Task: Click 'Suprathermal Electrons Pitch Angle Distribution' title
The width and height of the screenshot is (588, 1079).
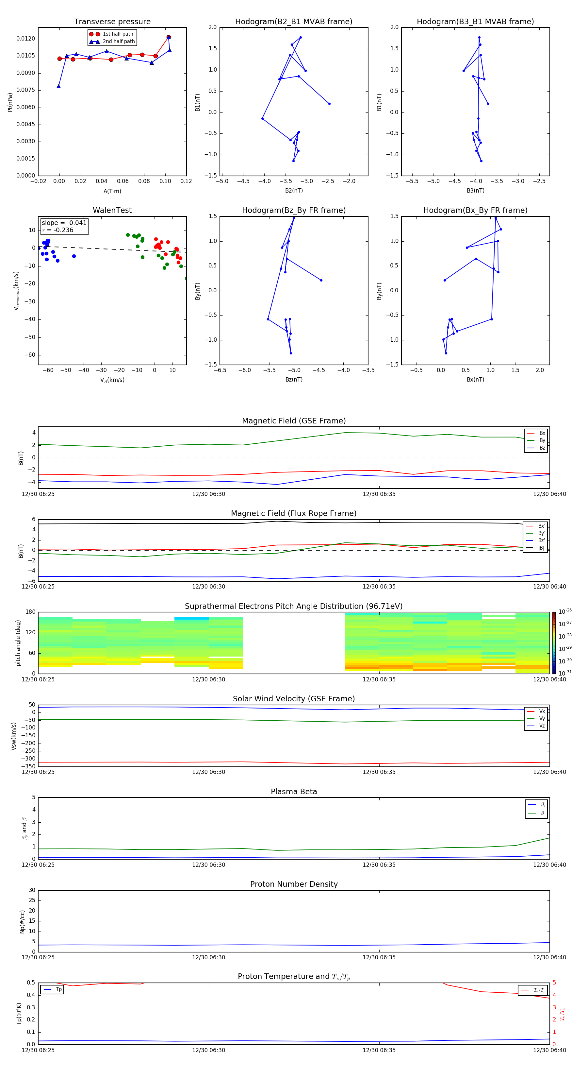Action: [294, 606]
